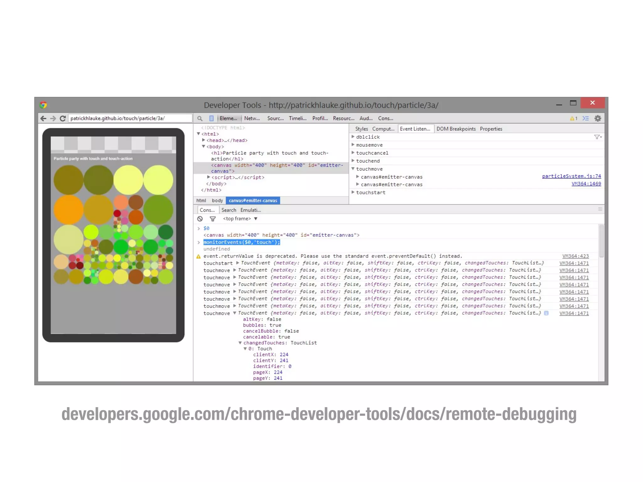Expand the head node in DOM tree
This screenshot has height=482, width=643.
click(x=203, y=140)
